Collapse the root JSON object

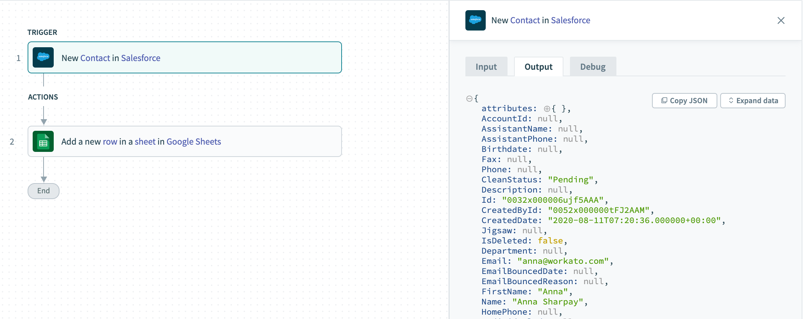click(x=469, y=98)
